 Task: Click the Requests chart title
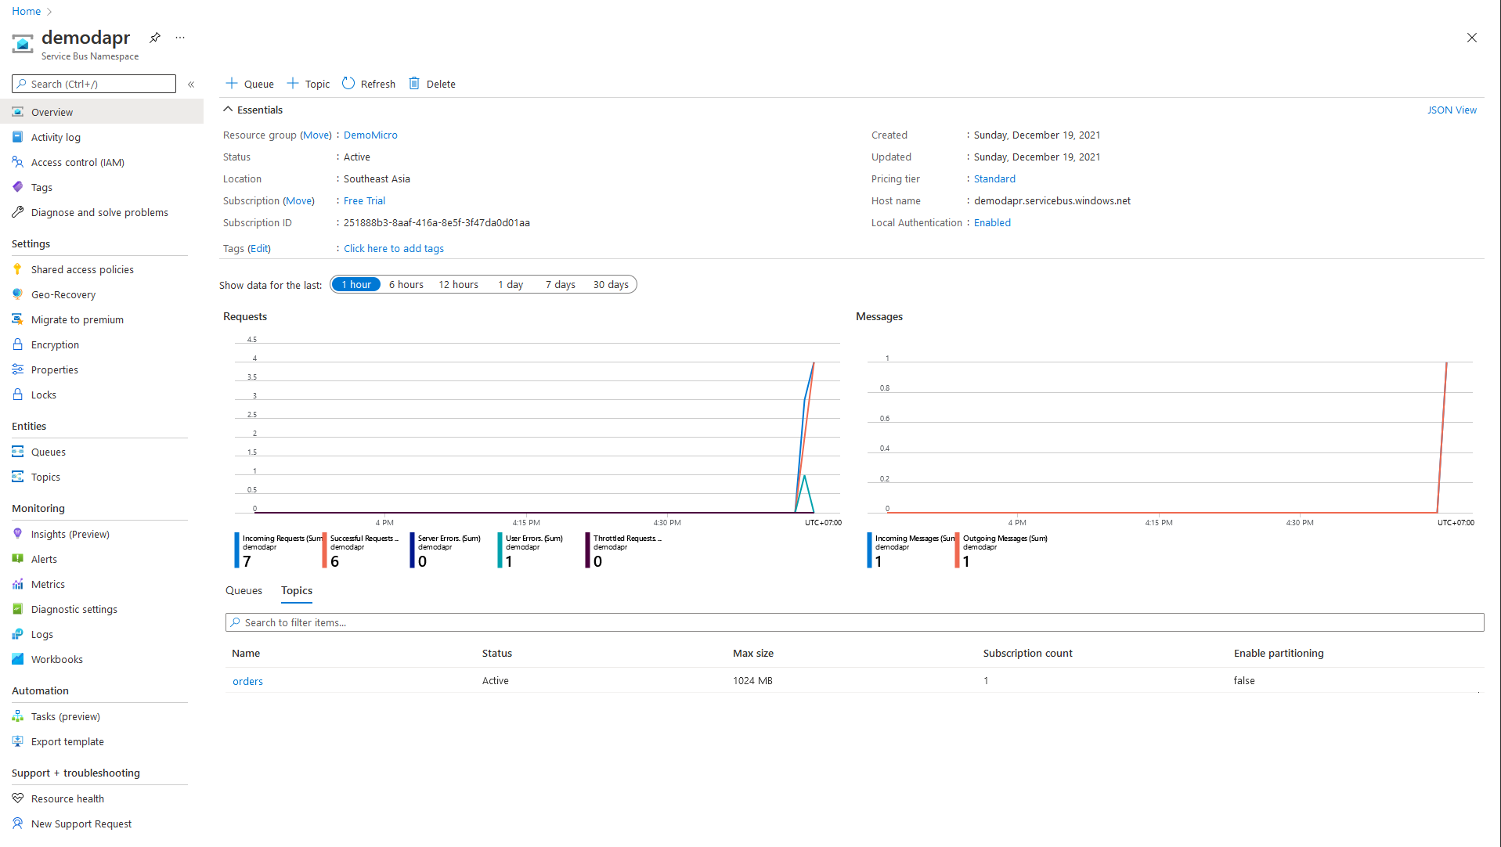click(245, 316)
